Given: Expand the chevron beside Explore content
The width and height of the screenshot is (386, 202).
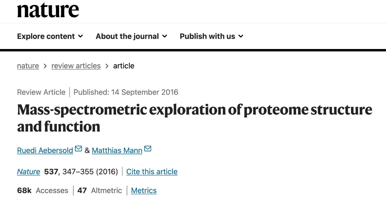Looking at the screenshot, I should 81,36.
